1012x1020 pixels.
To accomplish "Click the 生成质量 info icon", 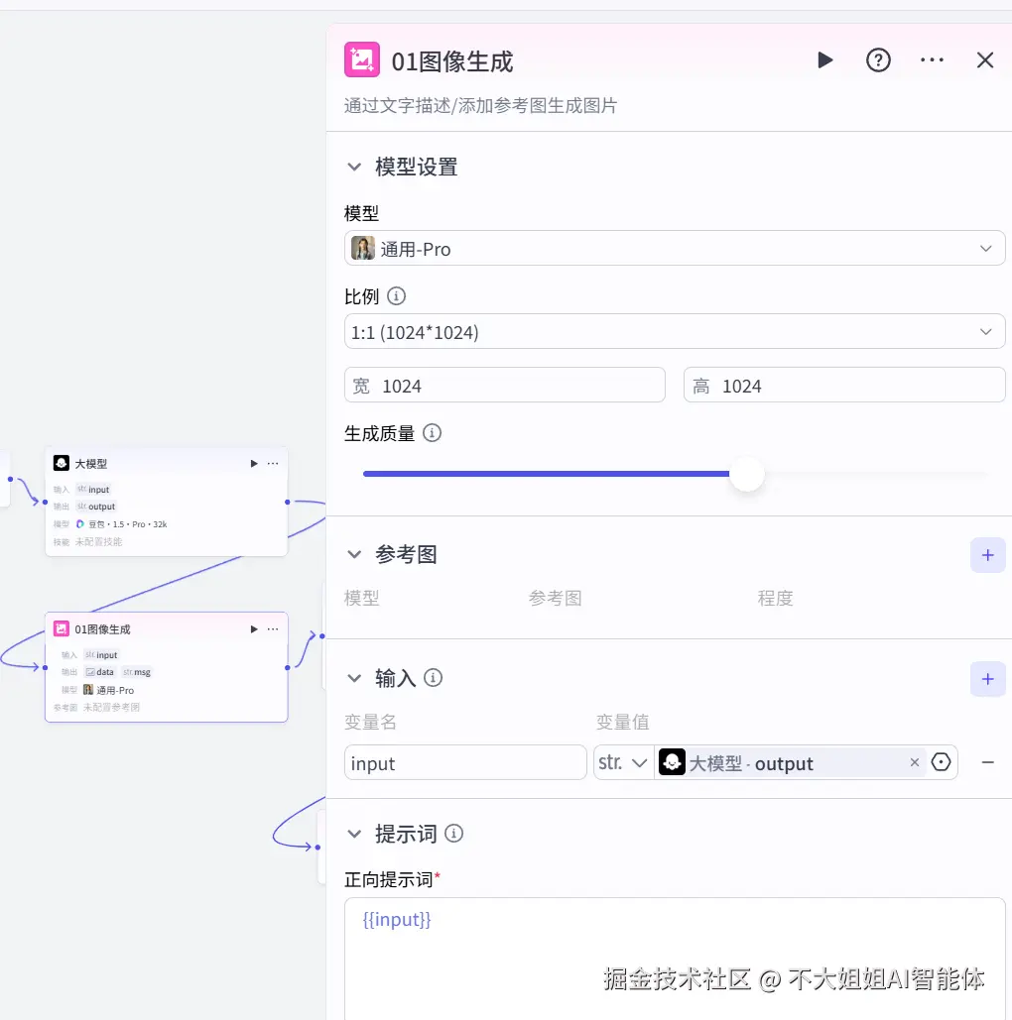I will (x=432, y=432).
